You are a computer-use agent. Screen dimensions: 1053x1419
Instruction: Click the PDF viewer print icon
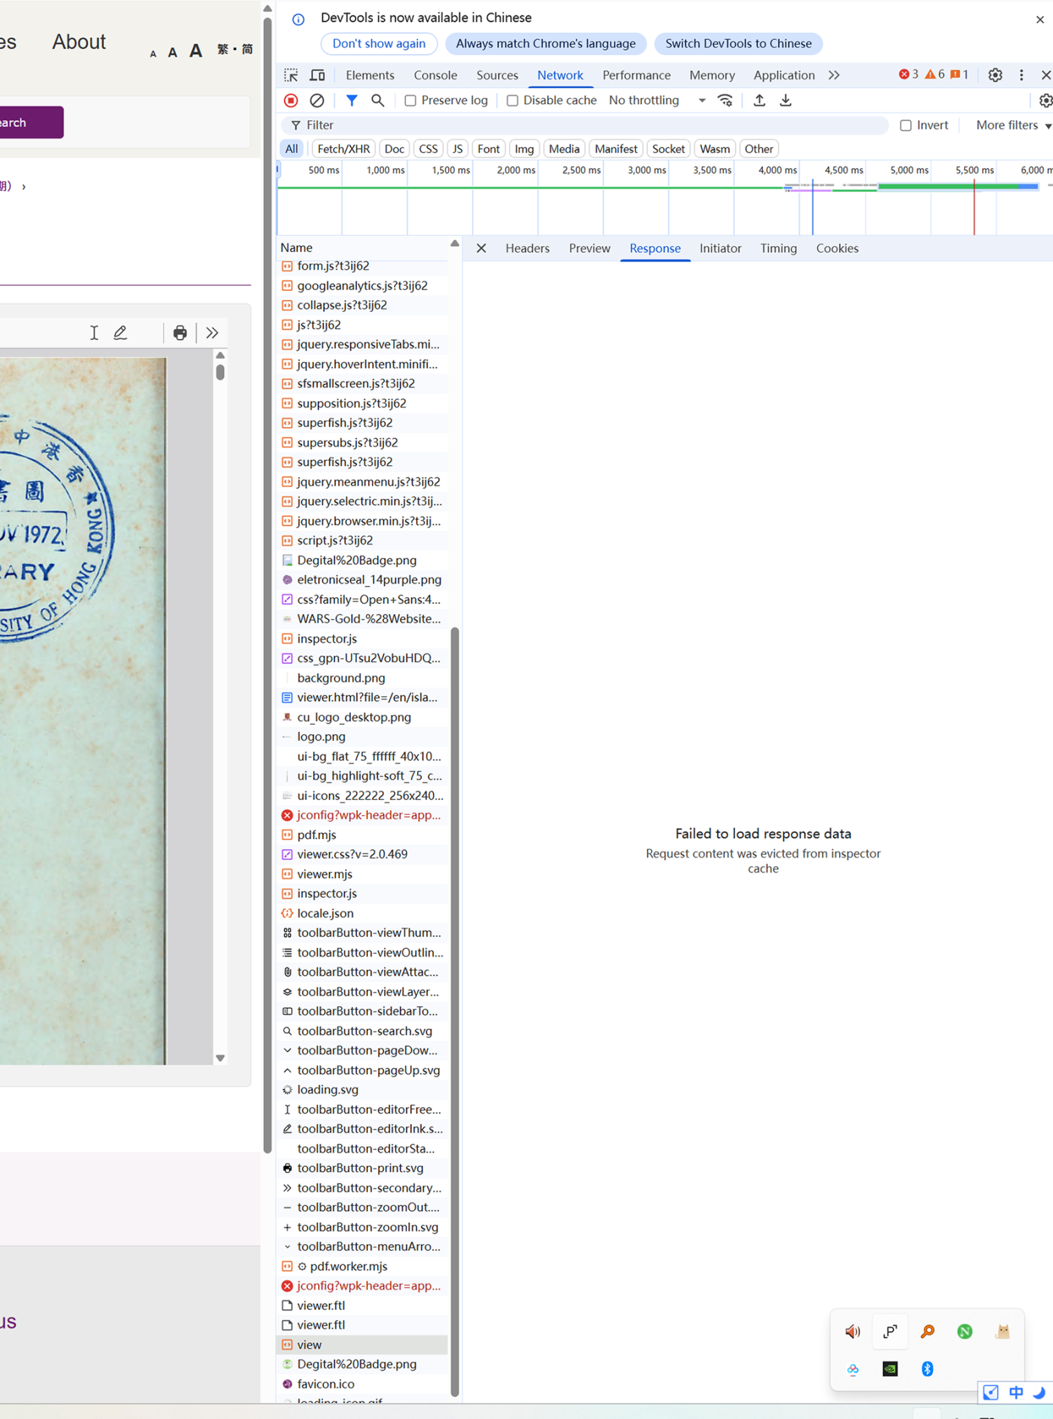(180, 333)
